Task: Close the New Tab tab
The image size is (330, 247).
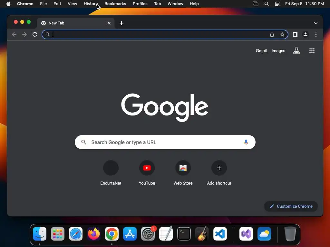Action: [109, 23]
